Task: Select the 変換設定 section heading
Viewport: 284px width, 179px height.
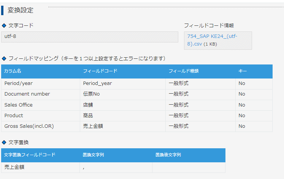Action: [20, 10]
